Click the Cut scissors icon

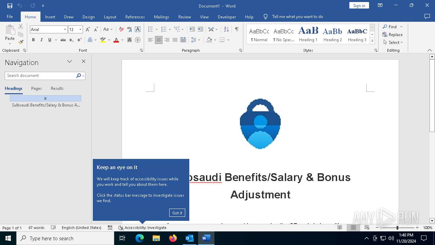pos(21,27)
